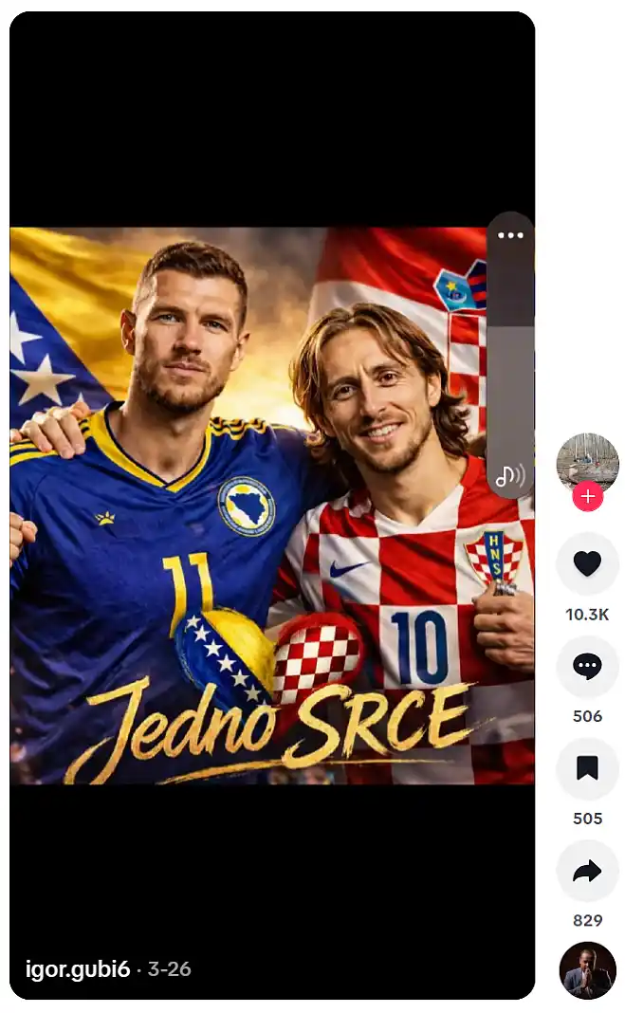The width and height of the screenshot is (625, 1013).
Task: Open the creator's profile avatar
Action: coord(587,464)
